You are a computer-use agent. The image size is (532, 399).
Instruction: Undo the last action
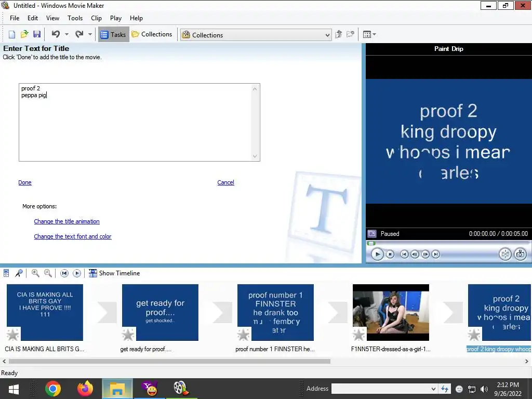pyautogui.click(x=56, y=34)
